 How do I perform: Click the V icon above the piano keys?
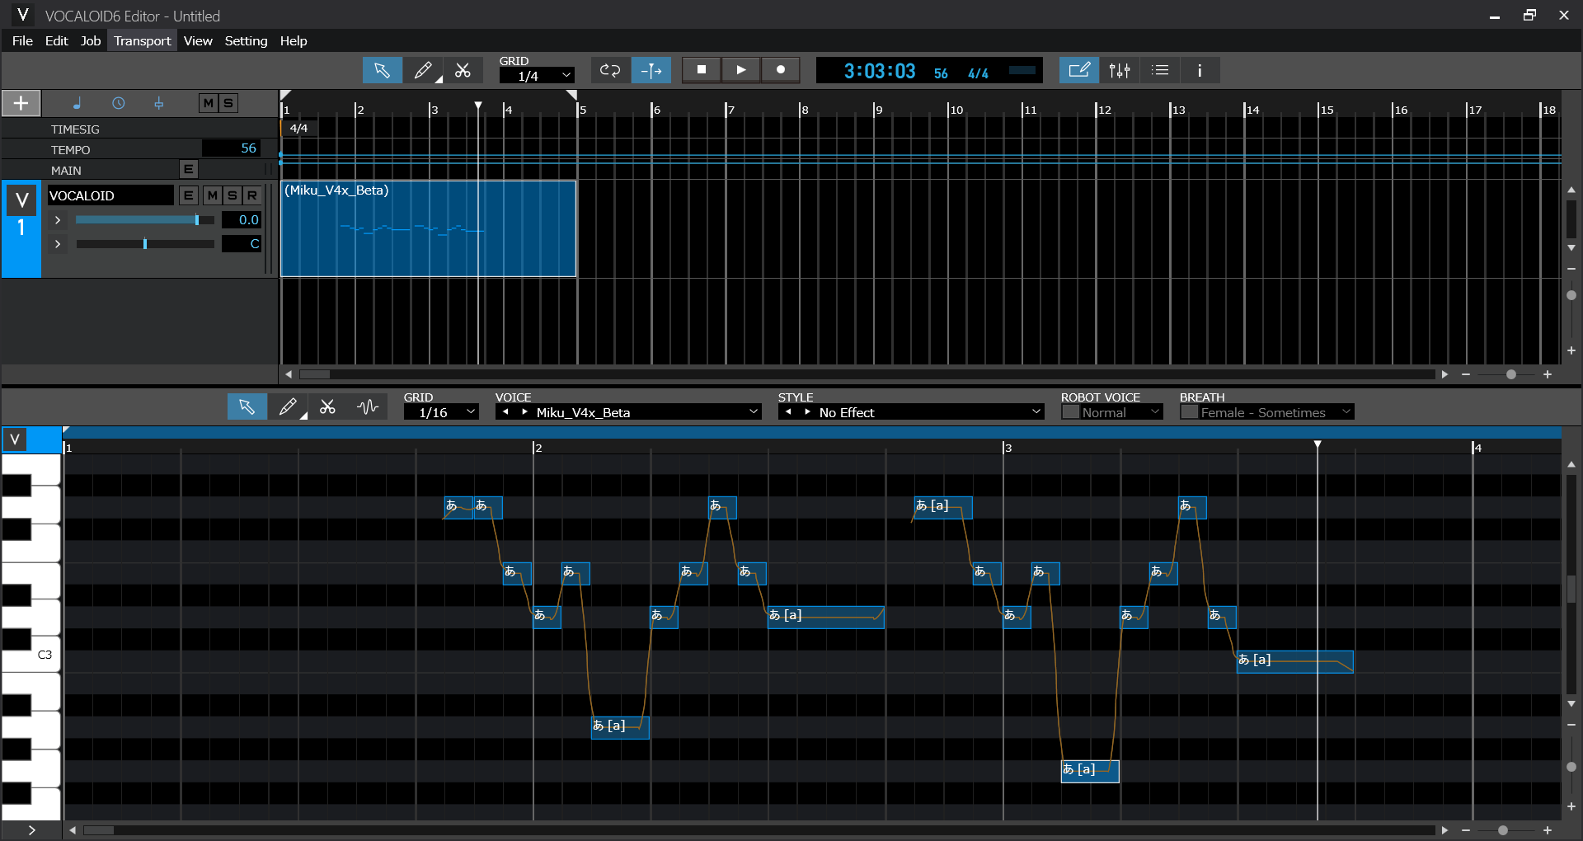[15, 439]
